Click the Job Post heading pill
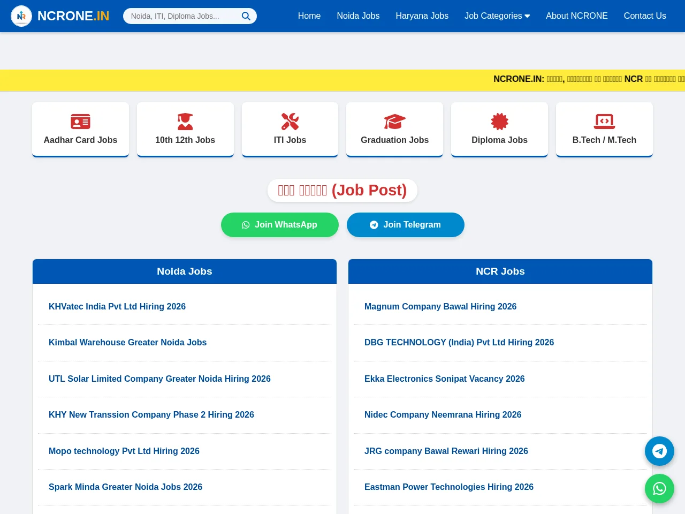 [342, 191]
